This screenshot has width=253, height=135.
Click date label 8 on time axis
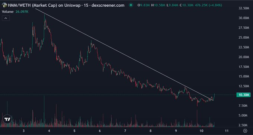[151, 131]
